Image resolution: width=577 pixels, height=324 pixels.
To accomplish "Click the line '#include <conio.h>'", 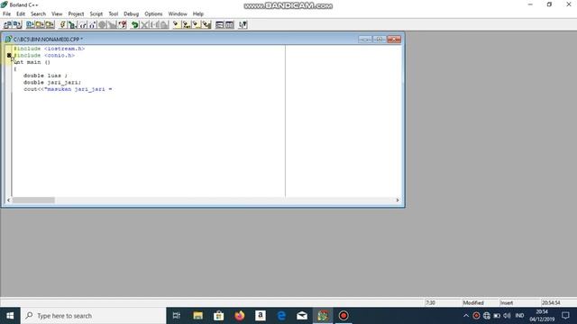I will tap(44, 56).
